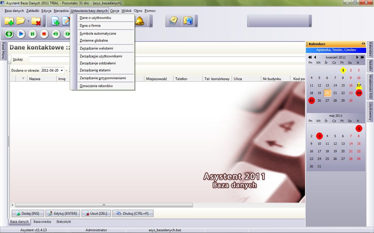Open the Panel Menu side tab

3,51
